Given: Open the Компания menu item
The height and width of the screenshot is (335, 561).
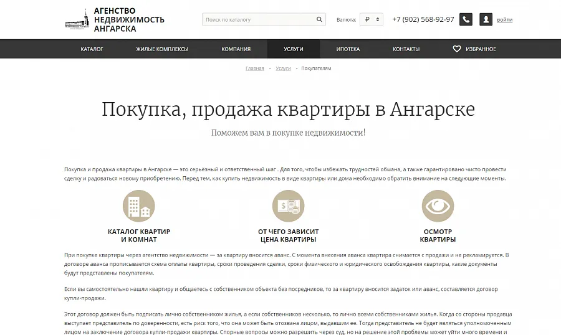Looking at the screenshot, I should pos(236,49).
